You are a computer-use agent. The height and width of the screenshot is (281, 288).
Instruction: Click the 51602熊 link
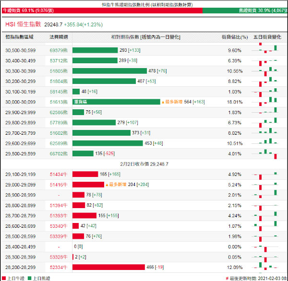click(x=59, y=133)
